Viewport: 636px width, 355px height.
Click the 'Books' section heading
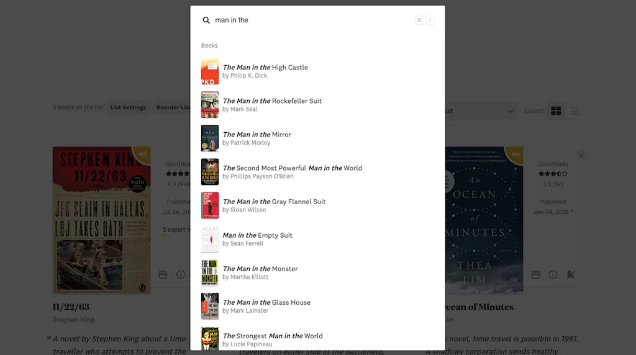pos(209,46)
